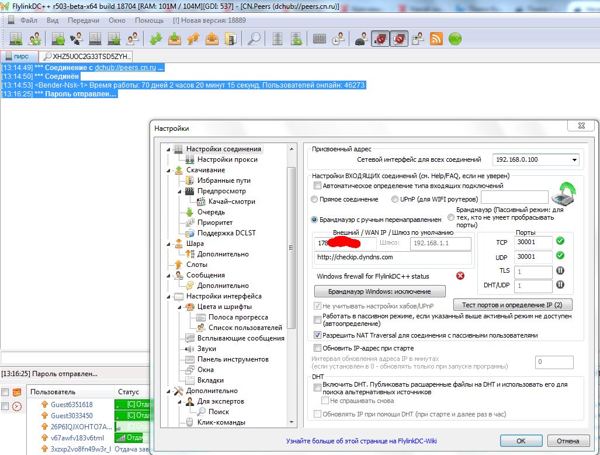This screenshot has height=455, width=600.
Task: Confirm settings with the OK button
Action: (521, 441)
